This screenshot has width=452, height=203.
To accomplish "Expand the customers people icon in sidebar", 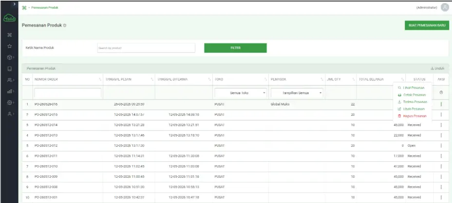I will 11,80.
